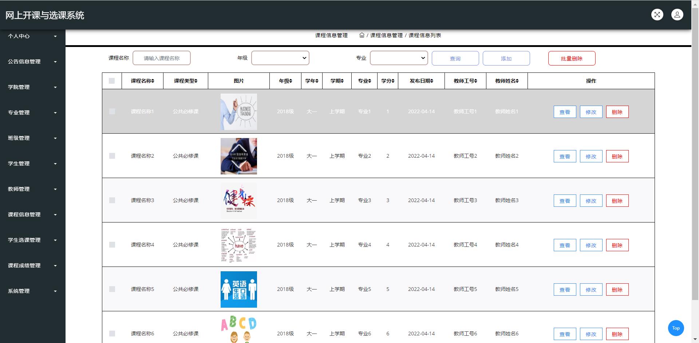Viewport: 699px width, 343px height.
Task: Click 查看 for 课程名称1 row
Action: point(565,112)
